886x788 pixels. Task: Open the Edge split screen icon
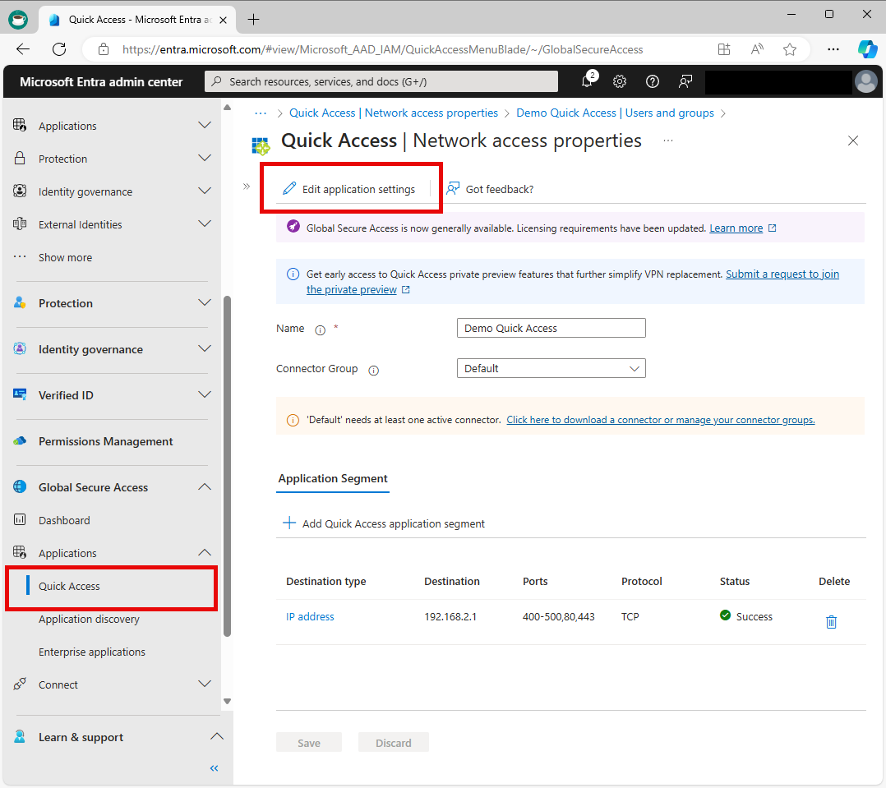point(724,49)
